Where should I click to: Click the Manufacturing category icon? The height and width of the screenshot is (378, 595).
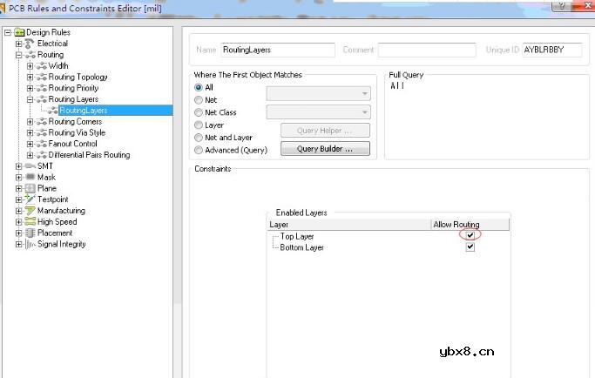pos(30,211)
